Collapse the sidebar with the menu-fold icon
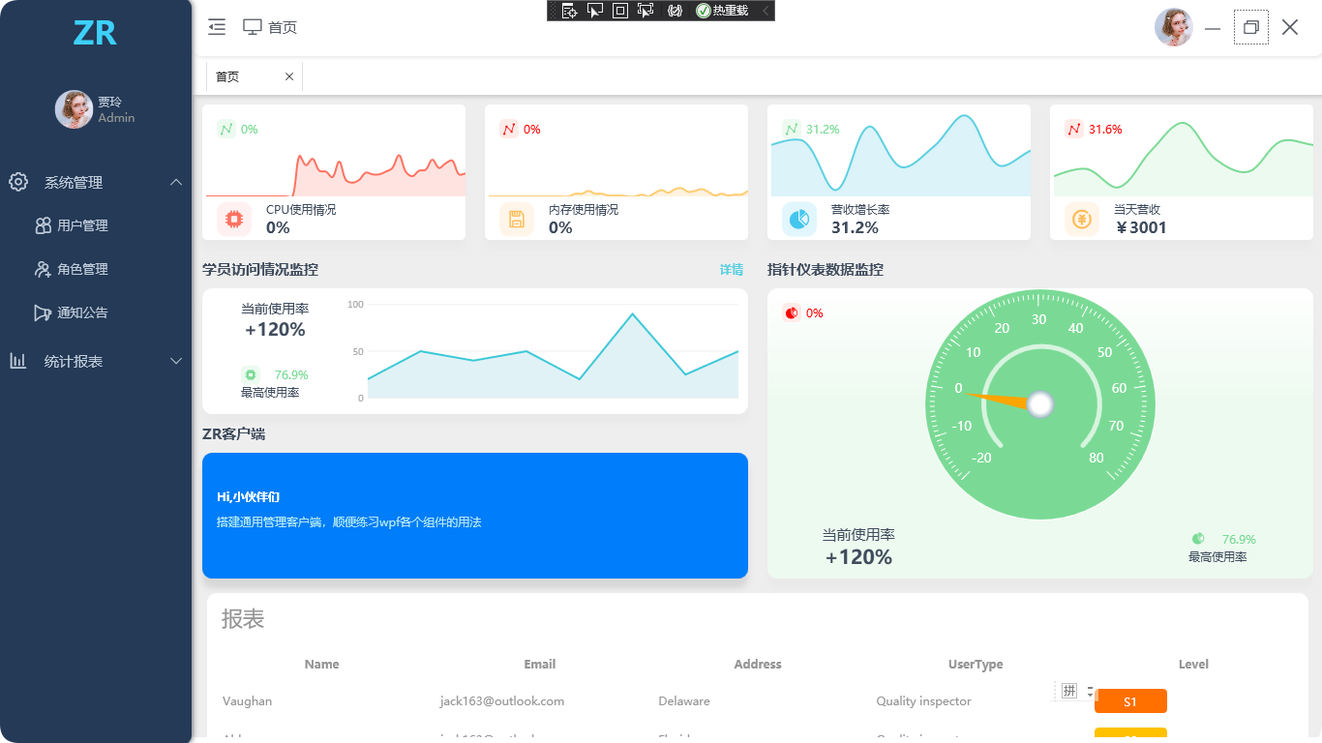Viewport: 1322px width, 743px height. click(x=217, y=27)
